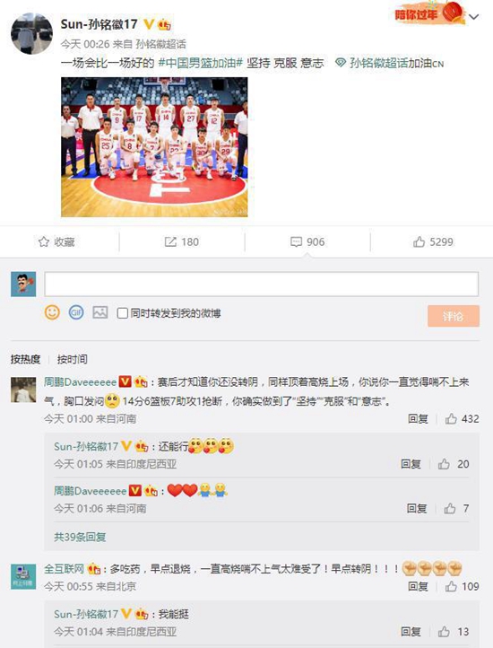Like 周鹏's comment with 432 likes

click(x=451, y=419)
